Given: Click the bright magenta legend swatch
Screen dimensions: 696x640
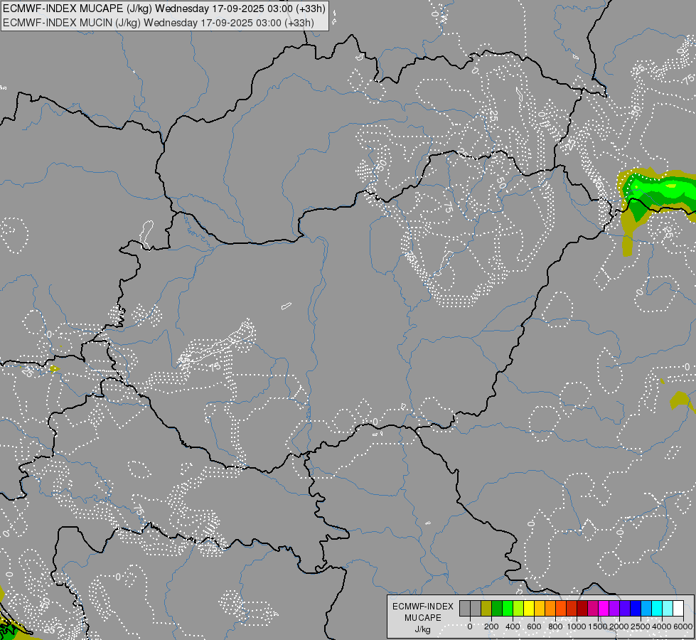Looking at the screenshot, I should coord(604,608).
